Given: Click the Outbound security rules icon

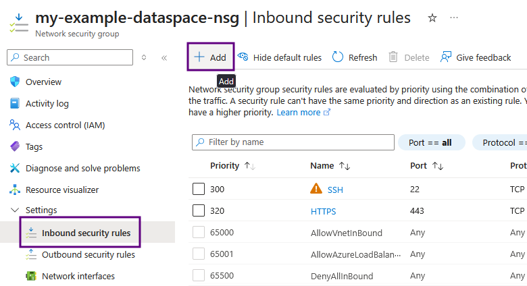Looking at the screenshot, I should point(31,254).
